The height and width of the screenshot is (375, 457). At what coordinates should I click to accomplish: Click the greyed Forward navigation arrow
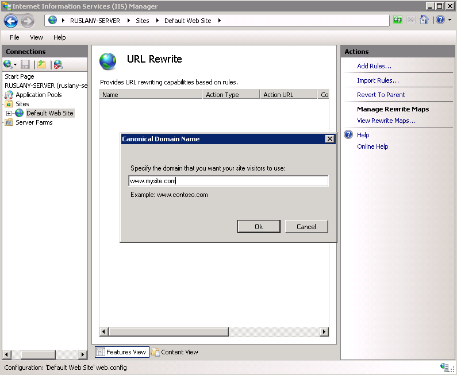28,21
